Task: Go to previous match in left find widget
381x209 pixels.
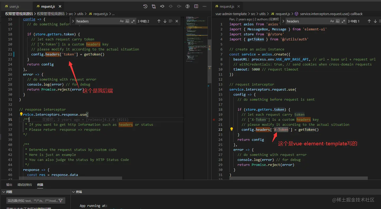Action: click(159, 21)
